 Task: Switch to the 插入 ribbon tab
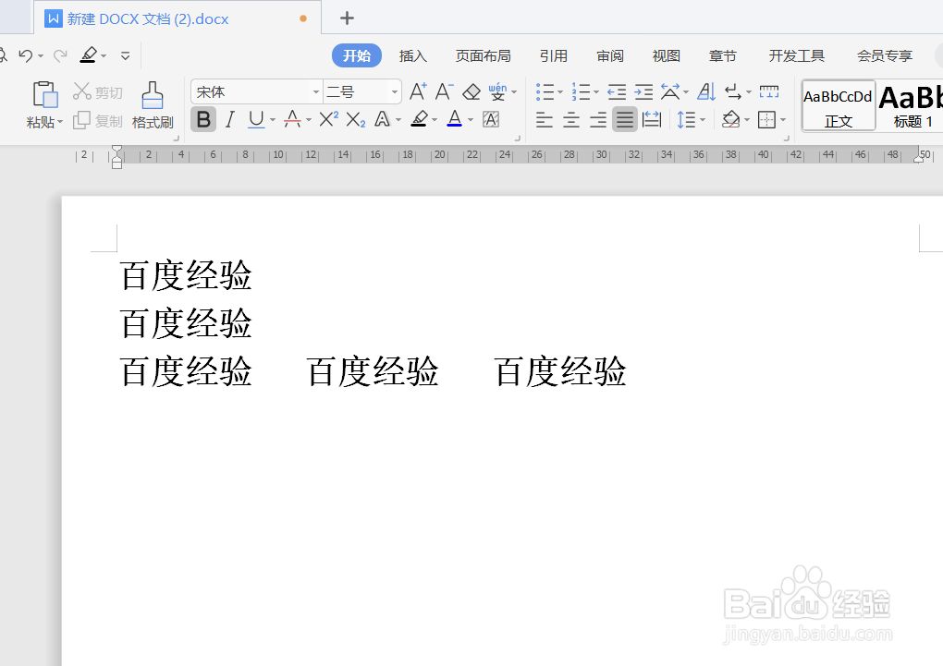[413, 55]
